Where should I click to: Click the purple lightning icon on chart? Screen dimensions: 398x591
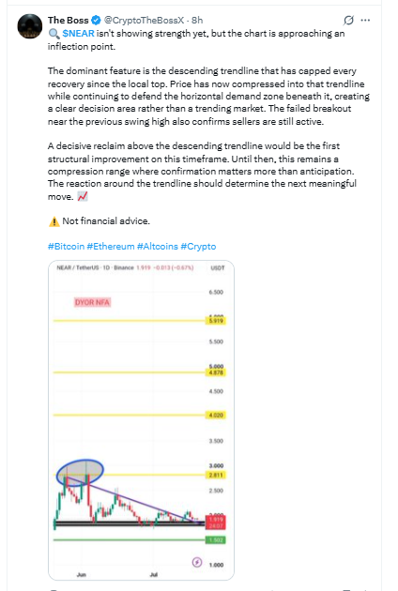pos(197,562)
